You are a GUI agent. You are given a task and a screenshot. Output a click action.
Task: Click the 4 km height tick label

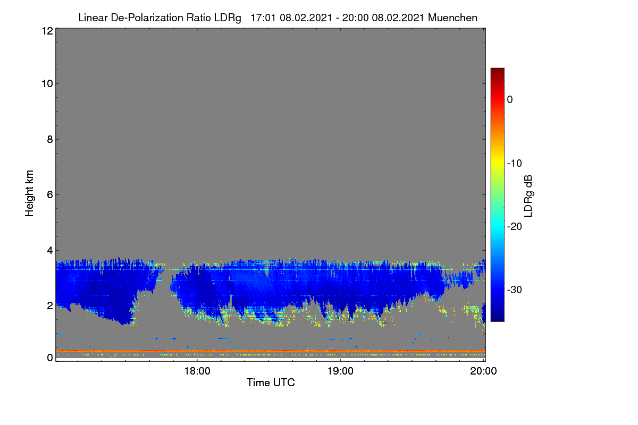click(x=49, y=250)
